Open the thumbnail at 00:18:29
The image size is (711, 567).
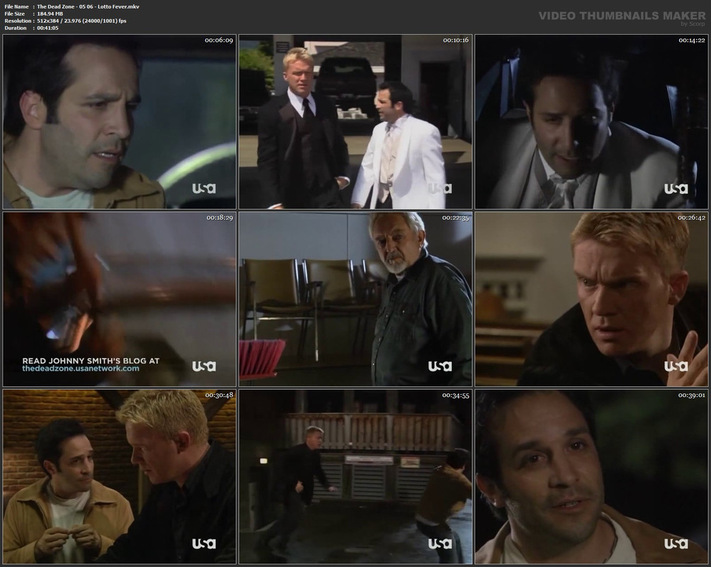pyautogui.click(x=120, y=299)
